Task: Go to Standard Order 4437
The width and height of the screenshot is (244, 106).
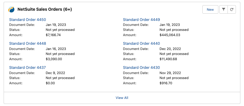Action: [x=27, y=68]
